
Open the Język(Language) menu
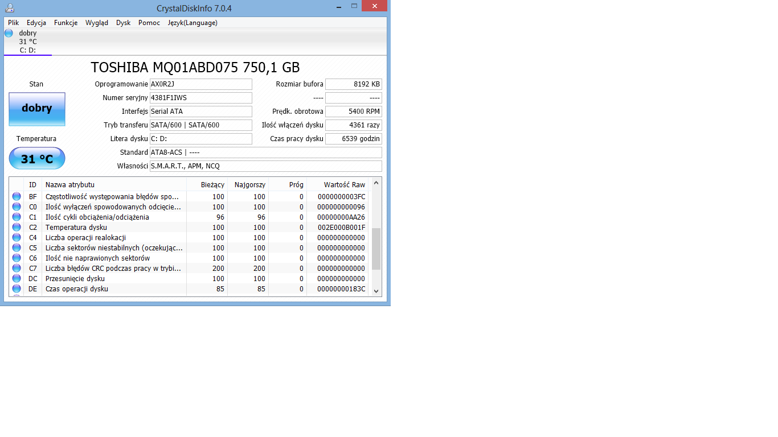click(x=193, y=23)
